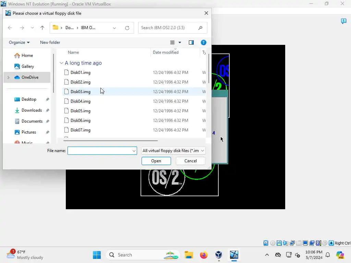This screenshot has width=351, height=263.
Task: Open the Copilot preview icon in tray
Action: tap(340, 255)
